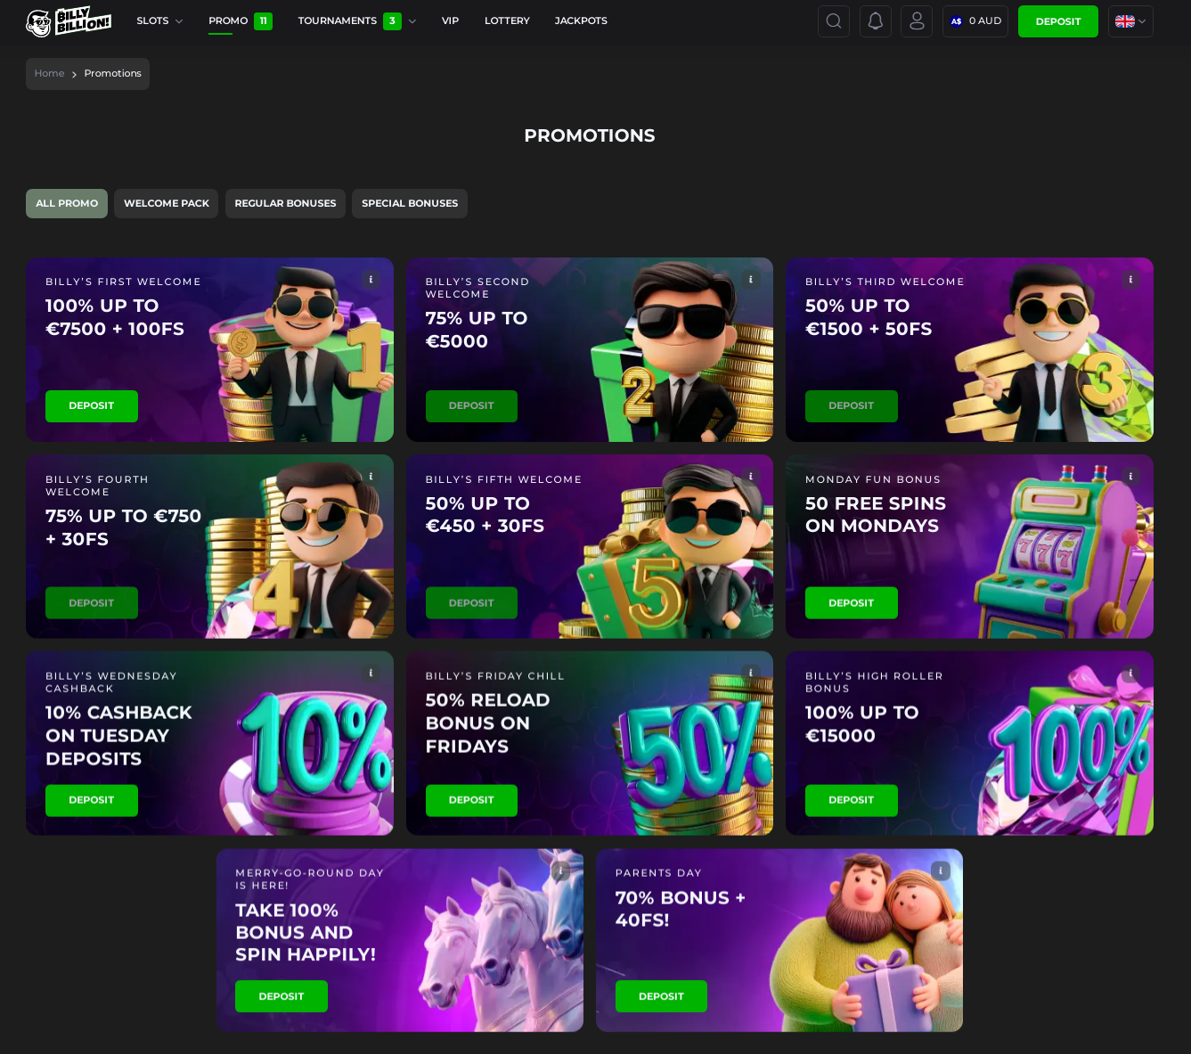Switch to Special Bonuses filter
The width and height of the screenshot is (1191, 1054).
pos(409,203)
